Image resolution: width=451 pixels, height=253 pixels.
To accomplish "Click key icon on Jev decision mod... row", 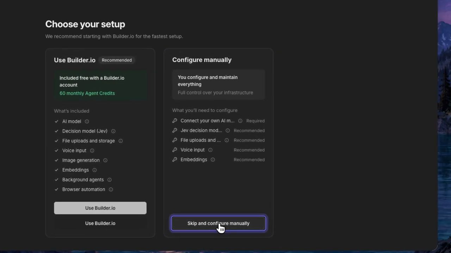I will (175, 130).
